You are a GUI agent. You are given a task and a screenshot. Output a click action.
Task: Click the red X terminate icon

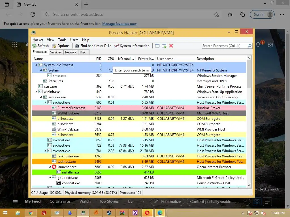point(171,46)
